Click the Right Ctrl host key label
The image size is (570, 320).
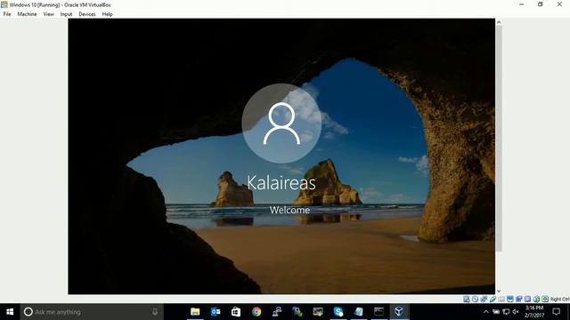point(559,299)
